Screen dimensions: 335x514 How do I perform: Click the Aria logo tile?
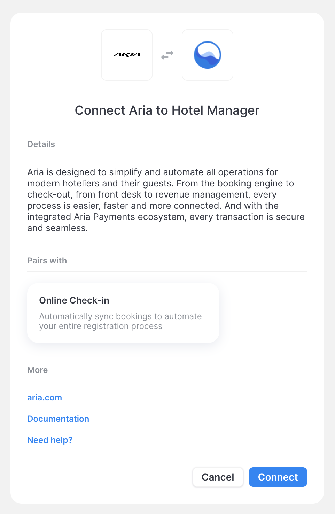[127, 55]
